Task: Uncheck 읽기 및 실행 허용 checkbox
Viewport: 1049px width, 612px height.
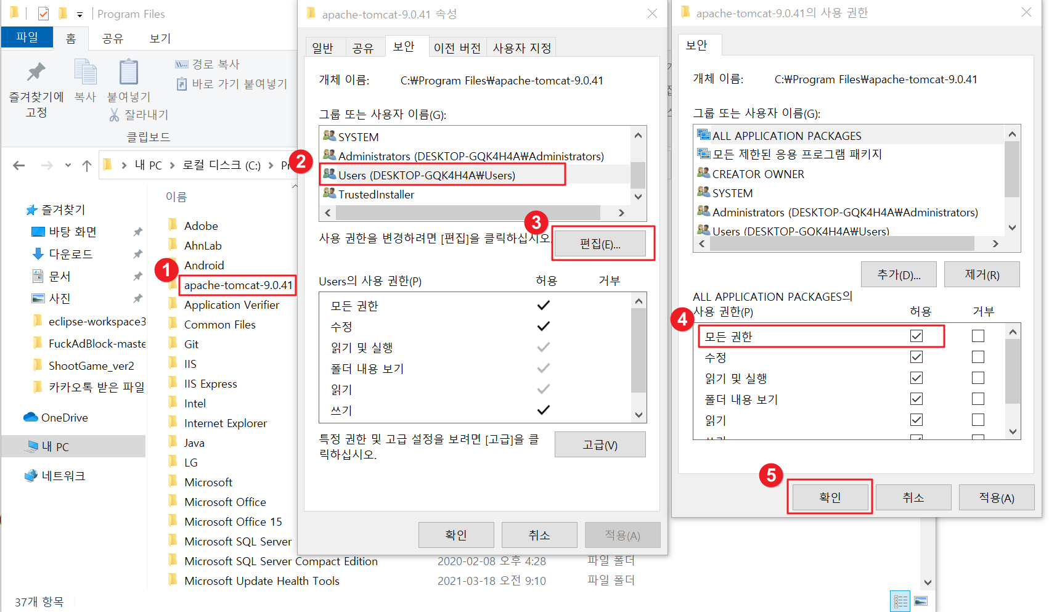Action: pos(916,378)
